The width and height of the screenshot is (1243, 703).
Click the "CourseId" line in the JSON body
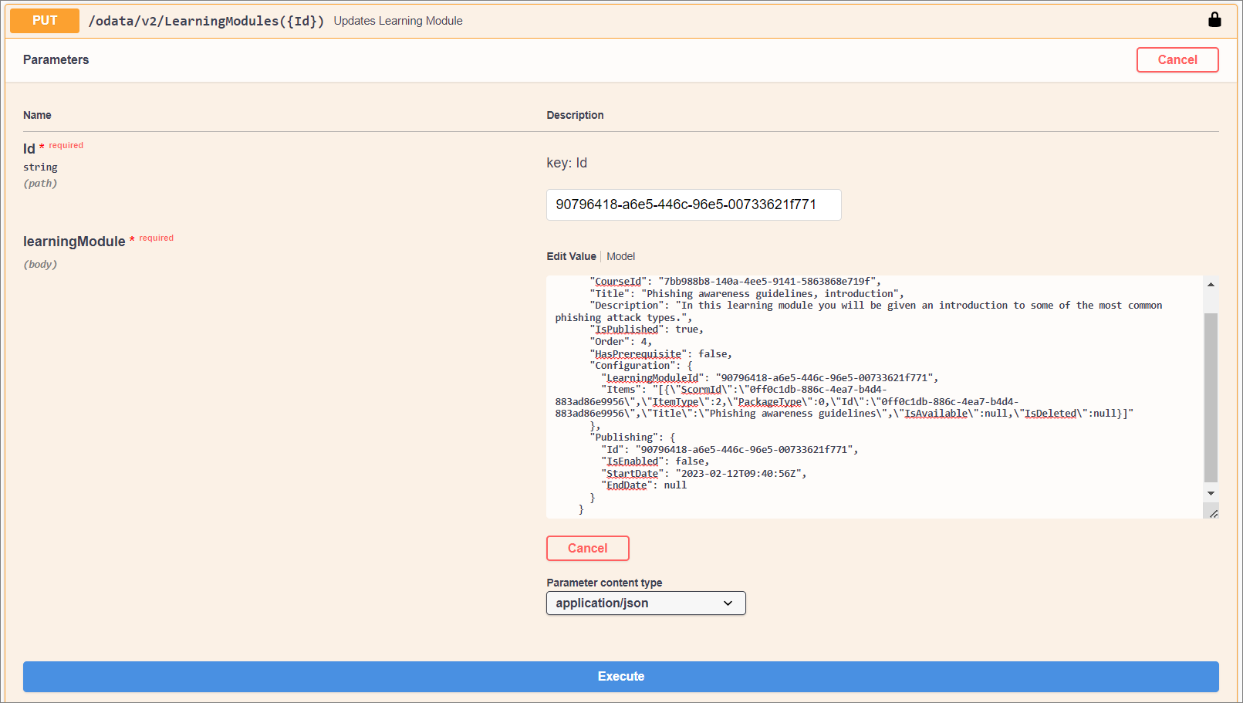(733, 282)
